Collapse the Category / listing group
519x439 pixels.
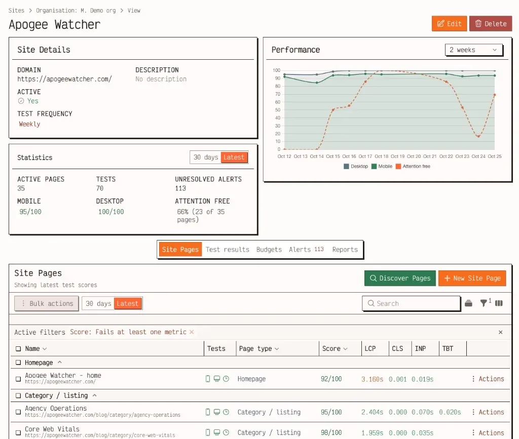pos(94,395)
